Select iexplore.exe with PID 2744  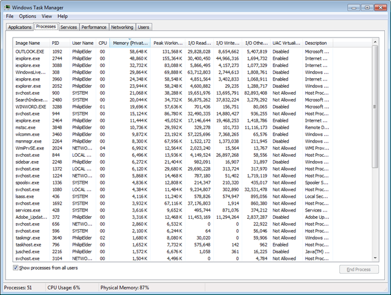(x=172, y=58)
